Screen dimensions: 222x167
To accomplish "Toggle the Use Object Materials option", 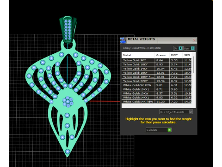I will (x=176, y=112).
